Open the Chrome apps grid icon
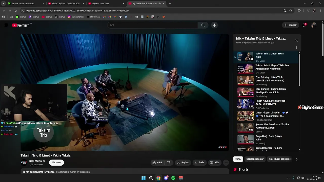 [3, 17]
